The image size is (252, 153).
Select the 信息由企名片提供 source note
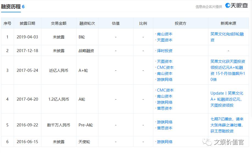(209, 7)
